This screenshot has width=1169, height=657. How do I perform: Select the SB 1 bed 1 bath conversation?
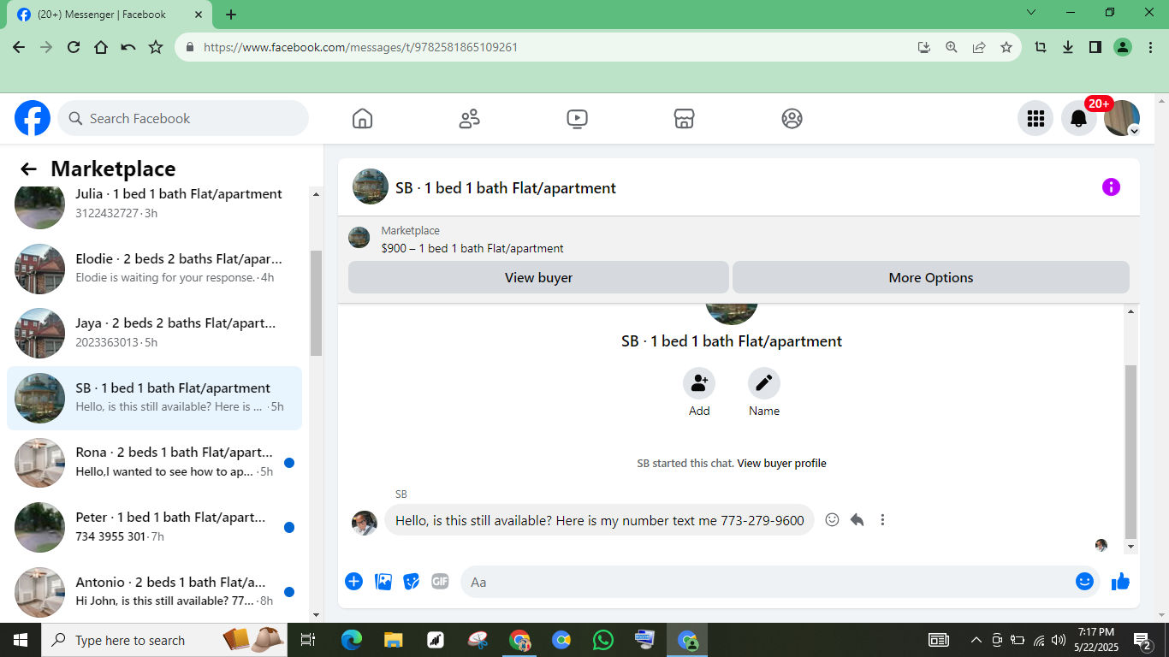[154, 398]
